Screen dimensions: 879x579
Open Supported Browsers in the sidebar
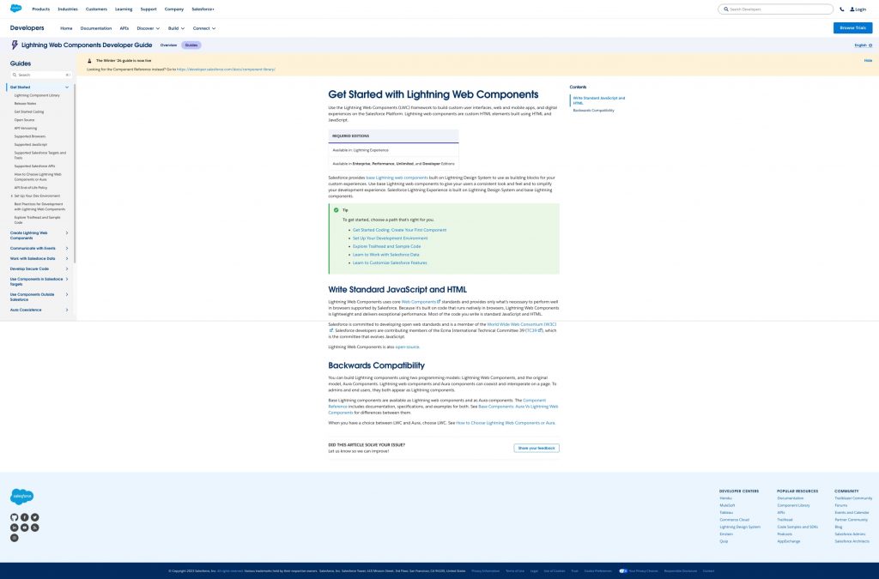tap(30, 136)
